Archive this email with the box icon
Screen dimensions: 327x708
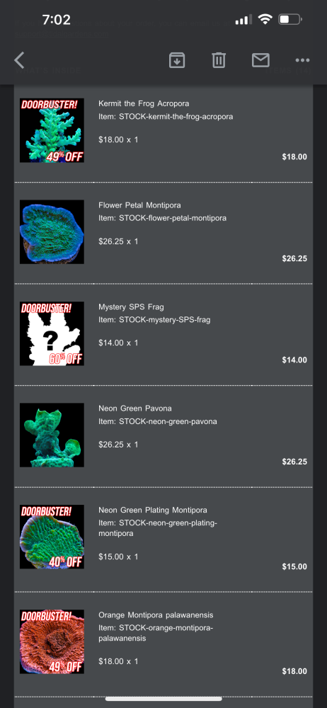(177, 60)
